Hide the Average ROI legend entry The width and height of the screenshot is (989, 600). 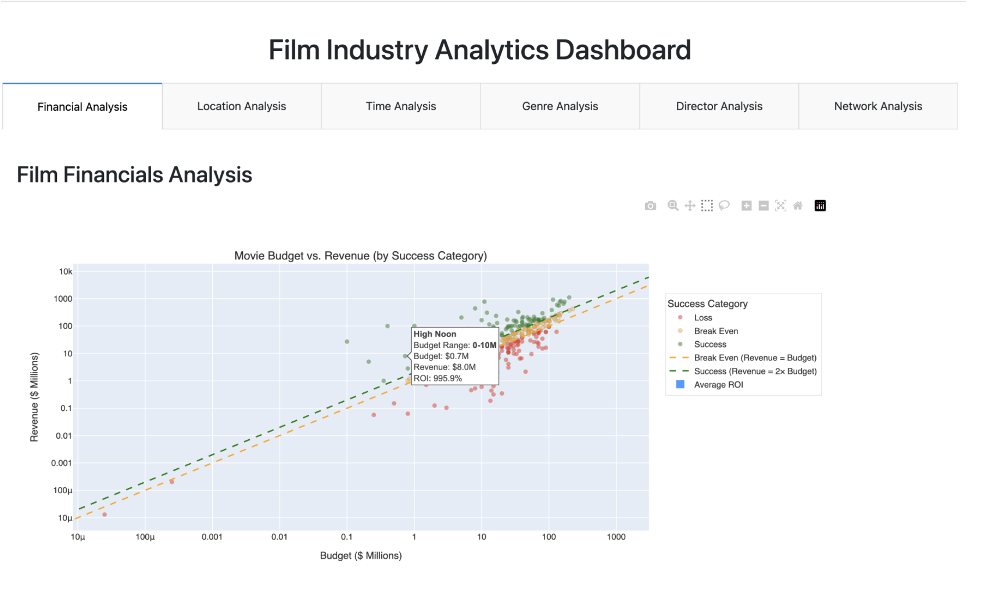click(x=718, y=384)
